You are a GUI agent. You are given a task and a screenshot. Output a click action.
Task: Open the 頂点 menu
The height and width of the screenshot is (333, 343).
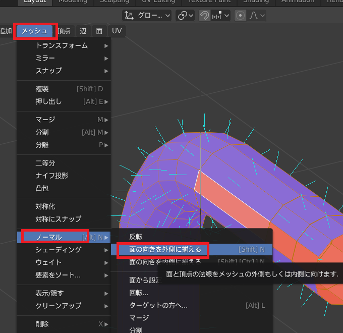tap(64, 31)
